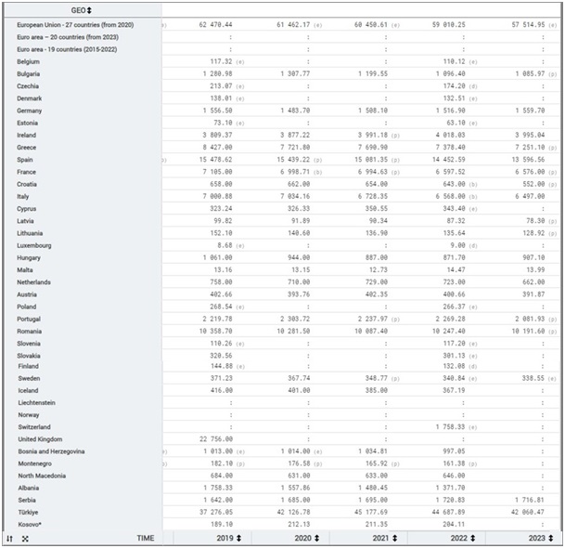
Task: Select the GEO header label
Action: click(x=78, y=9)
